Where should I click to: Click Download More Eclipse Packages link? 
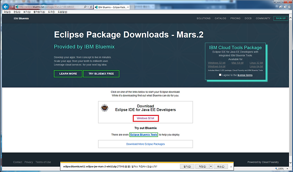(x=145, y=144)
